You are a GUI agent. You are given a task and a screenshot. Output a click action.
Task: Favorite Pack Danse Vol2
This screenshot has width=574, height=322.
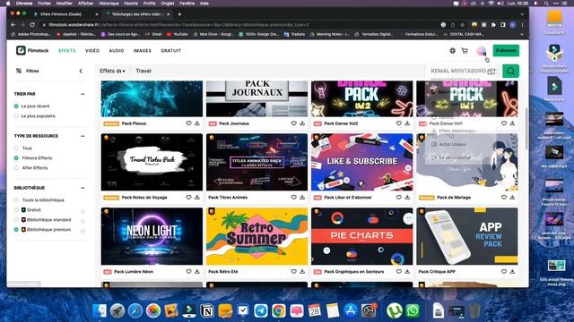[x=398, y=123]
